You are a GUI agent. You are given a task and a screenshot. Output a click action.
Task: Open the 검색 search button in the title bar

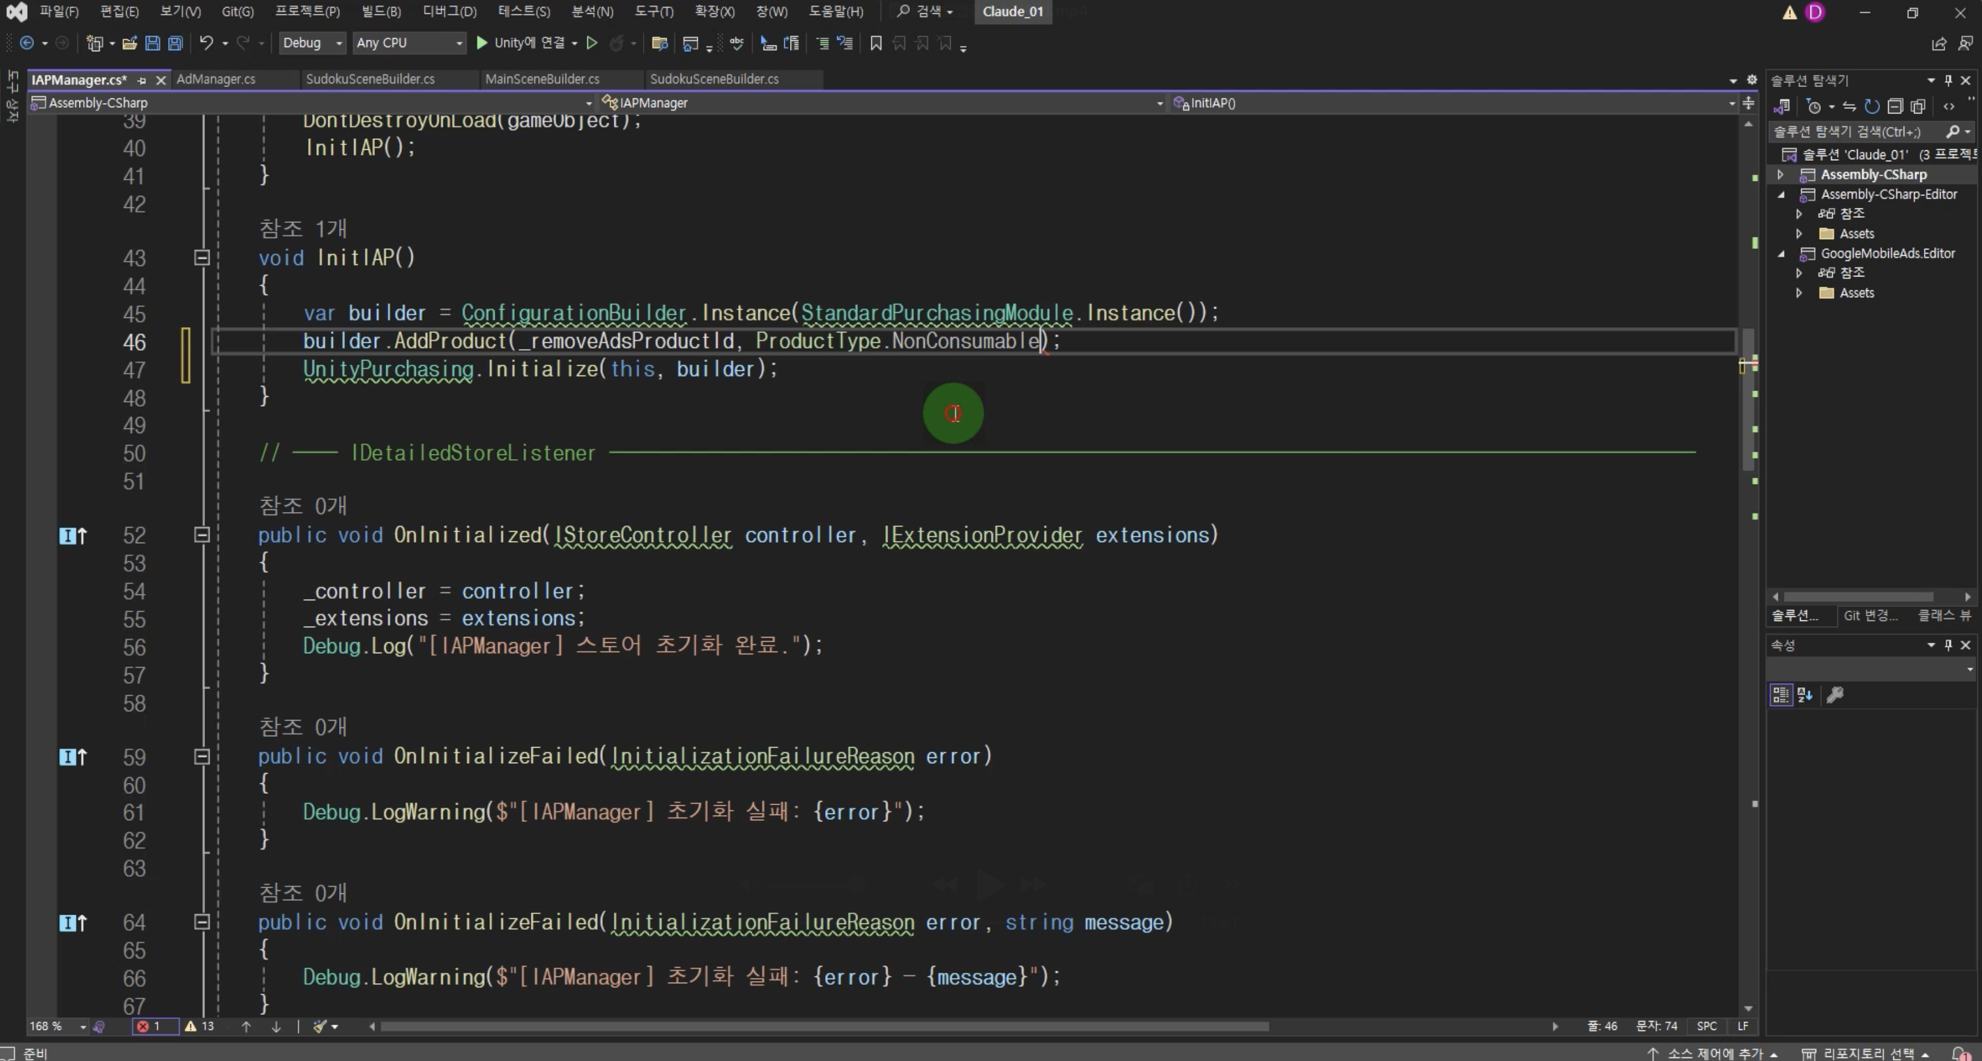tap(925, 12)
